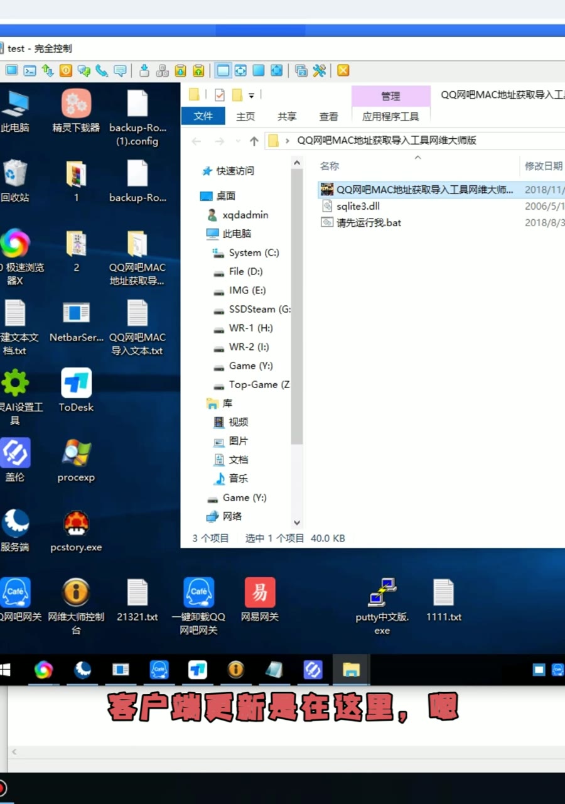The height and width of the screenshot is (804, 565).
Task: Select WR-1 (H:) drive in navigation pane
Action: coord(250,328)
